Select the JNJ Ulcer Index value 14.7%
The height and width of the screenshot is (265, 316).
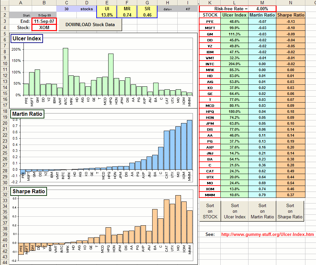(x=234, y=153)
